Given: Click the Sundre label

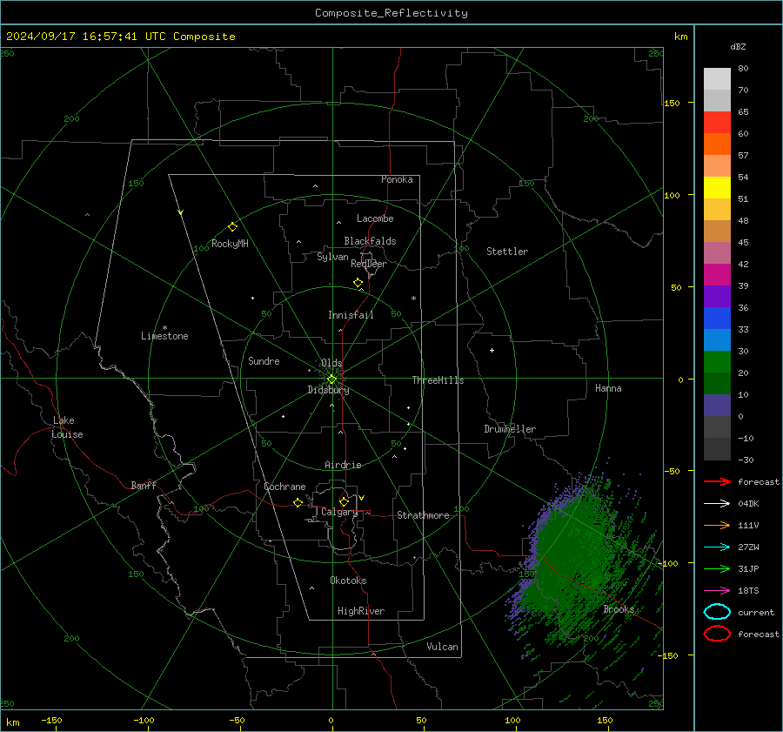Looking at the screenshot, I should pyautogui.click(x=264, y=361).
